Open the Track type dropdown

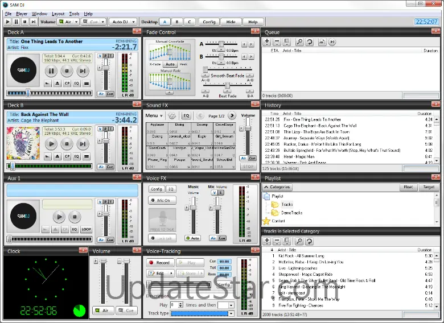click(x=231, y=313)
